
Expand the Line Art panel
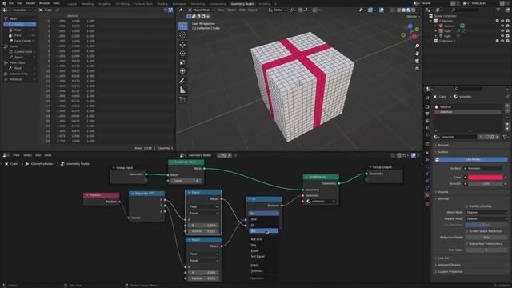coord(443,258)
